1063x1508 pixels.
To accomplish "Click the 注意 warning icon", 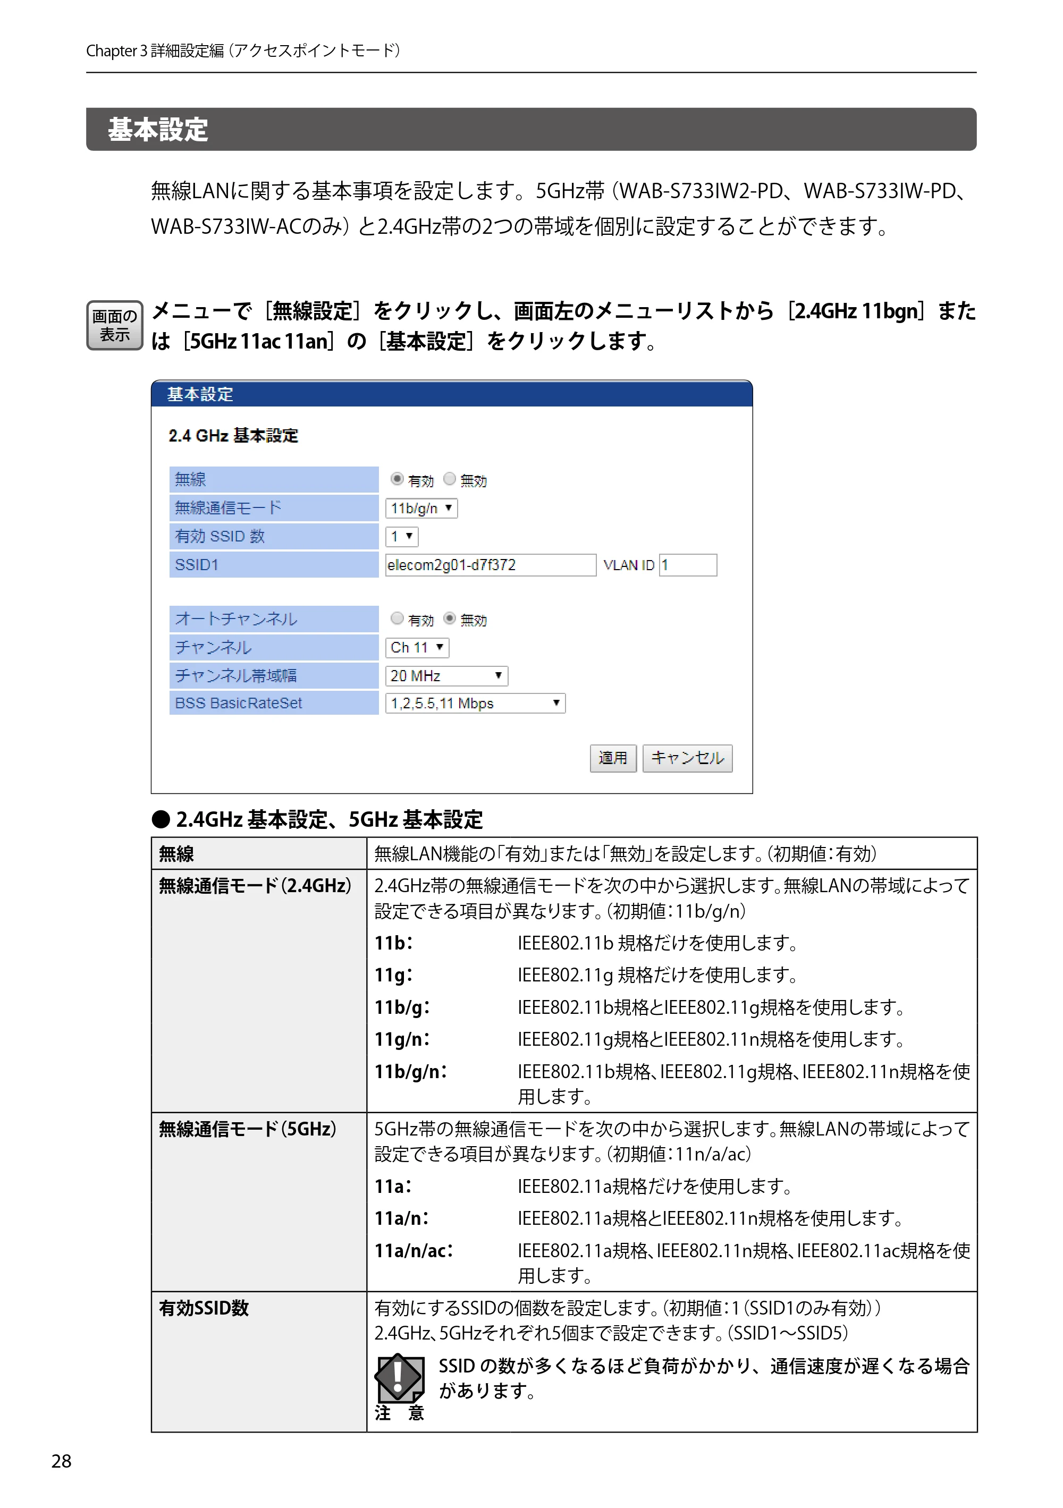I will 400,1378.
